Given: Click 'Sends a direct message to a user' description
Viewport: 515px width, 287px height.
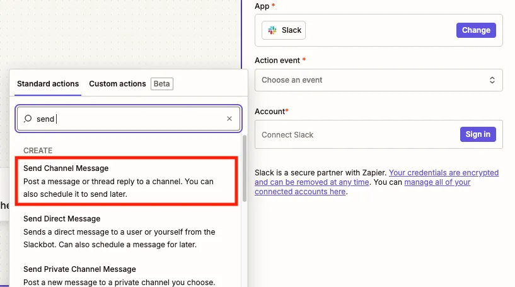Looking at the screenshot, I should coord(119,238).
